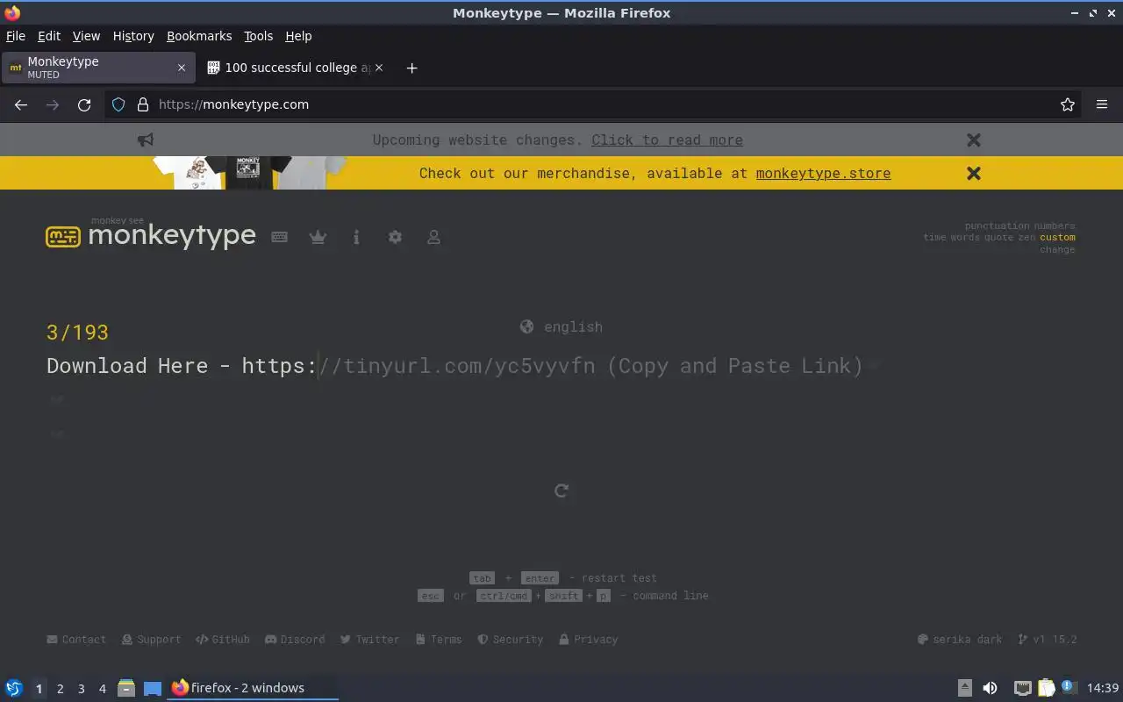
Task: Click the globe language icon
Action: point(526,326)
